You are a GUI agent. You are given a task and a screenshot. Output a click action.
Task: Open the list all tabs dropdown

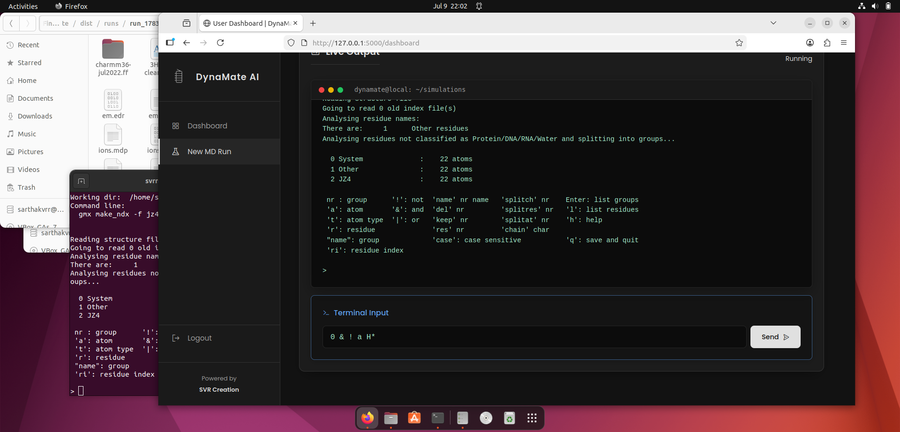point(773,23)
